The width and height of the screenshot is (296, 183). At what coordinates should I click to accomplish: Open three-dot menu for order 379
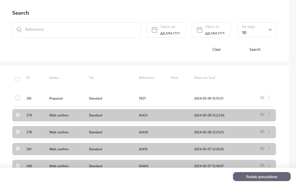click(x=269, y=115)
